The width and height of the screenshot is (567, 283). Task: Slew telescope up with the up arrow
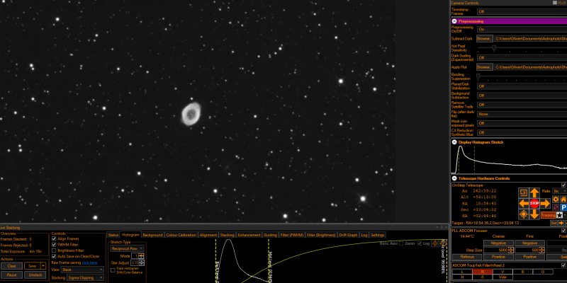(534, 192)
